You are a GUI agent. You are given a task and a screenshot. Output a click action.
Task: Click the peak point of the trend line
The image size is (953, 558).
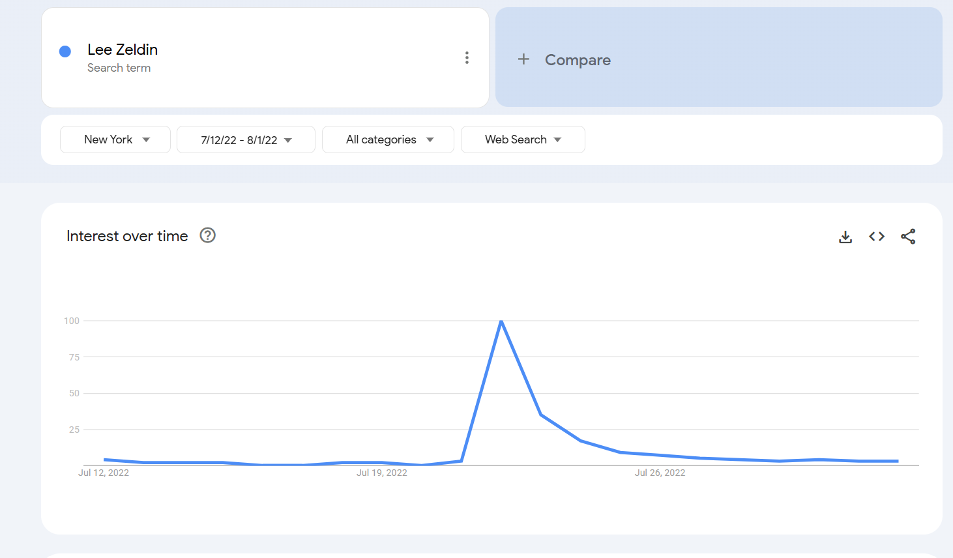501,321
